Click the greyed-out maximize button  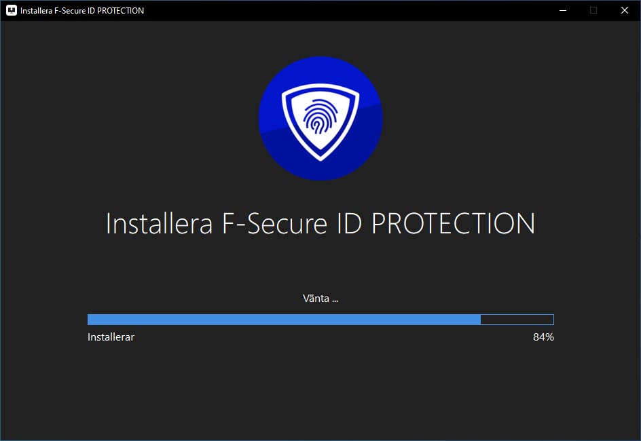pyautogui.click(x=593, y=10)
